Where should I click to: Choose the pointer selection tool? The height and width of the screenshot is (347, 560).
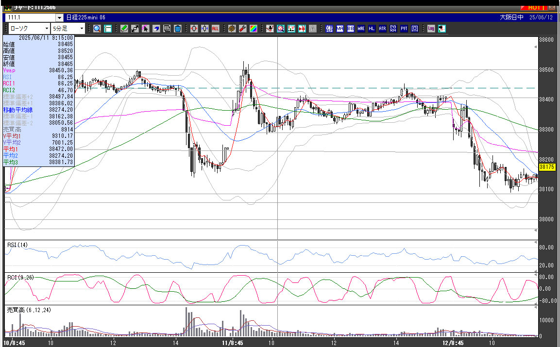[x=145, y=29]
